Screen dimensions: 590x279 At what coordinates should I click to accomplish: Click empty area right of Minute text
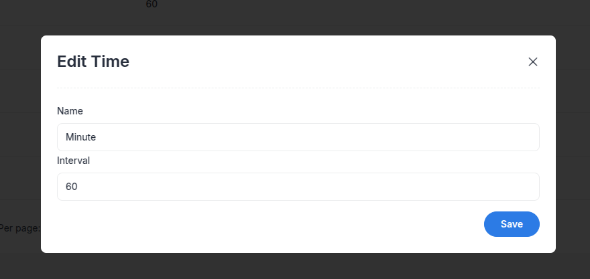point(316,137)
